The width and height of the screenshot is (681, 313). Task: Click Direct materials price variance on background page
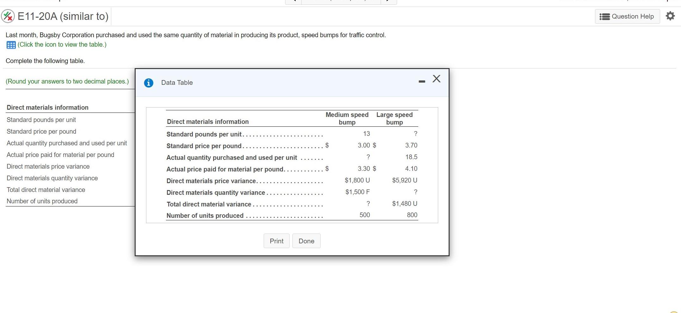48,166
